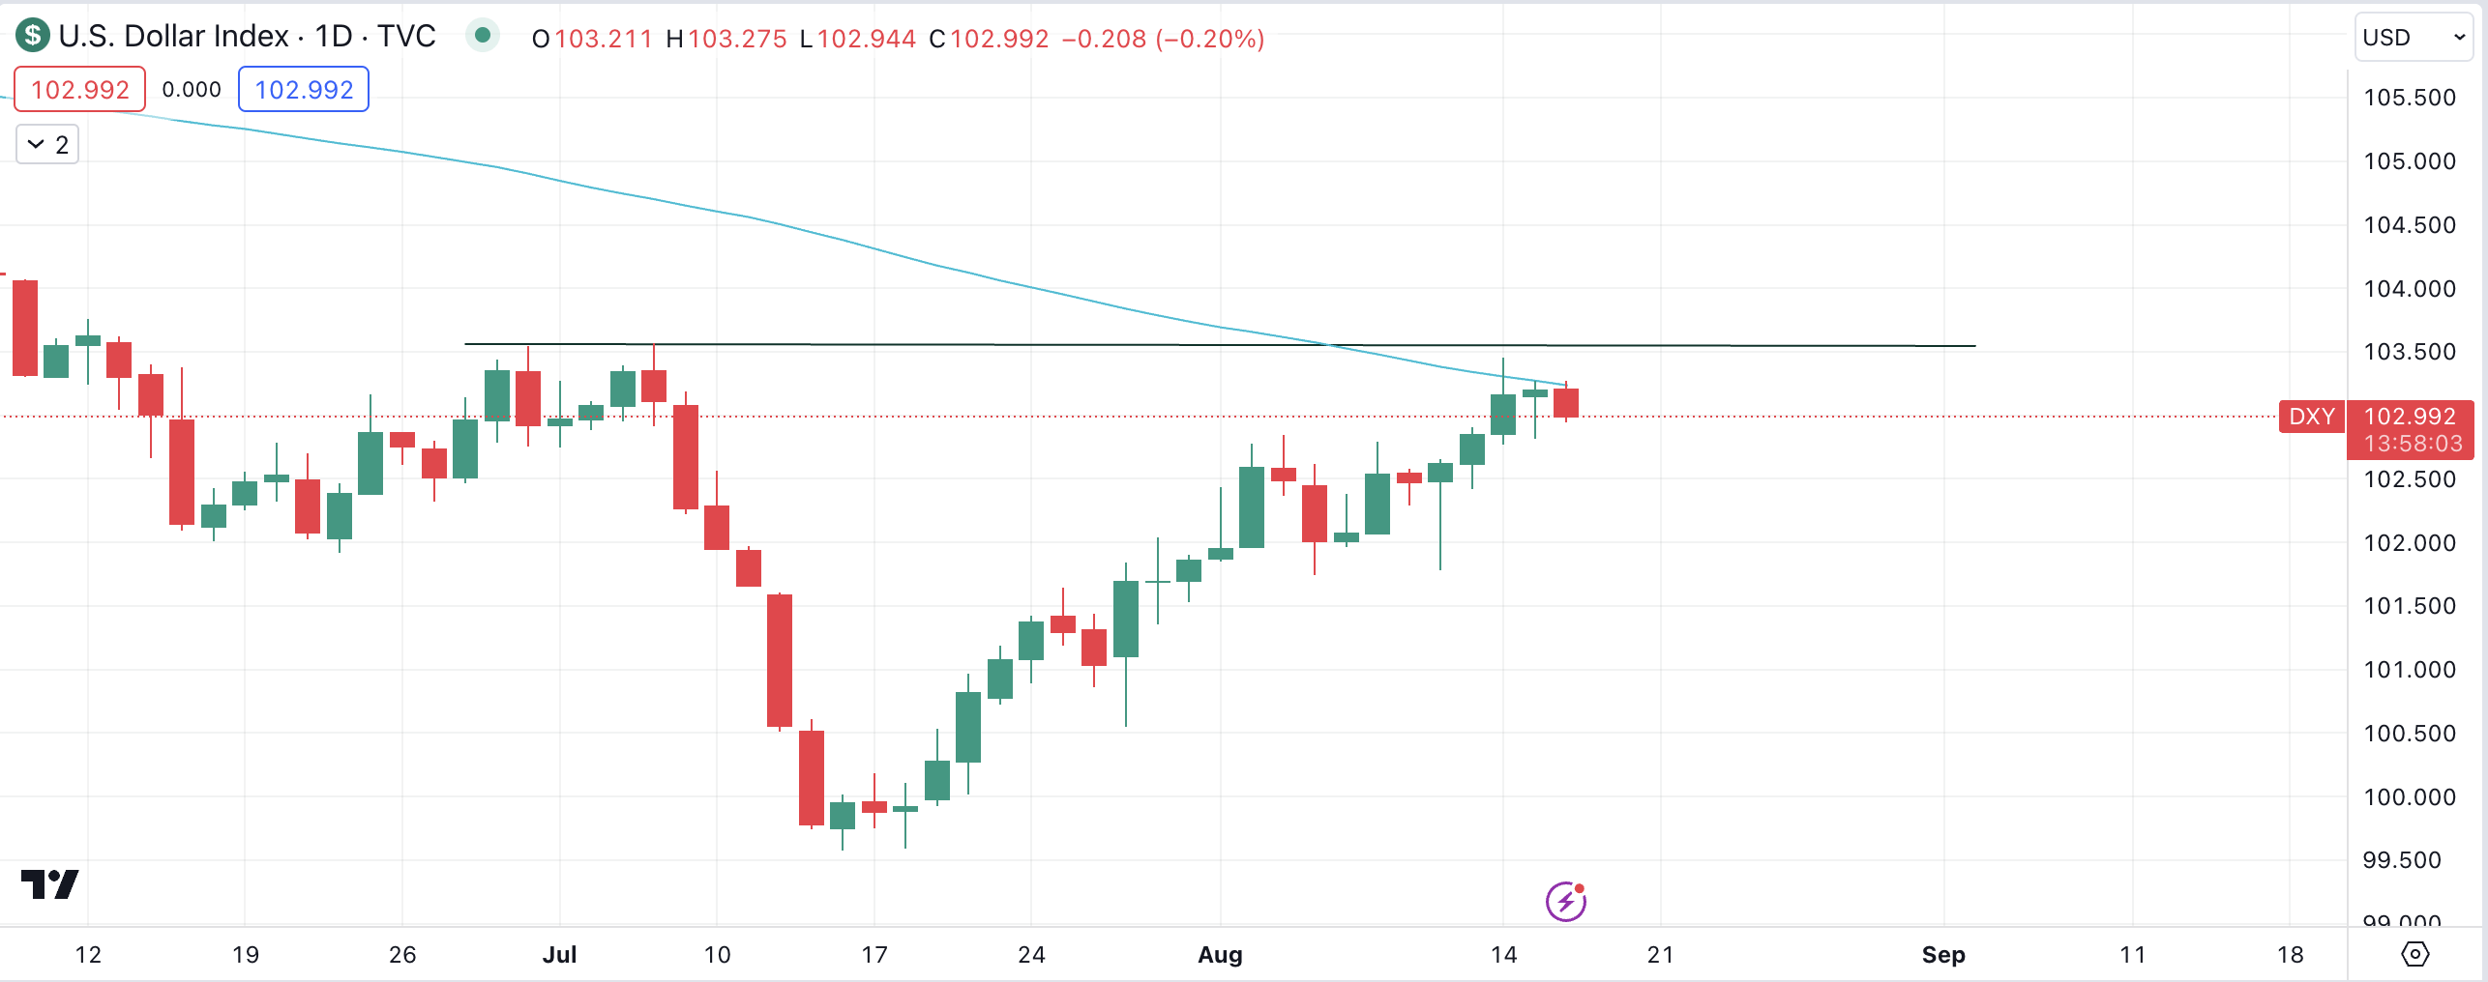
Task: Click the countdown timer 13:58:03
Action: pos(2414,445)
